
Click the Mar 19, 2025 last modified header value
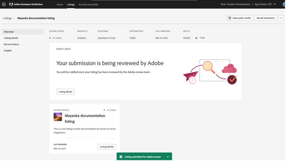coord(162,38)
